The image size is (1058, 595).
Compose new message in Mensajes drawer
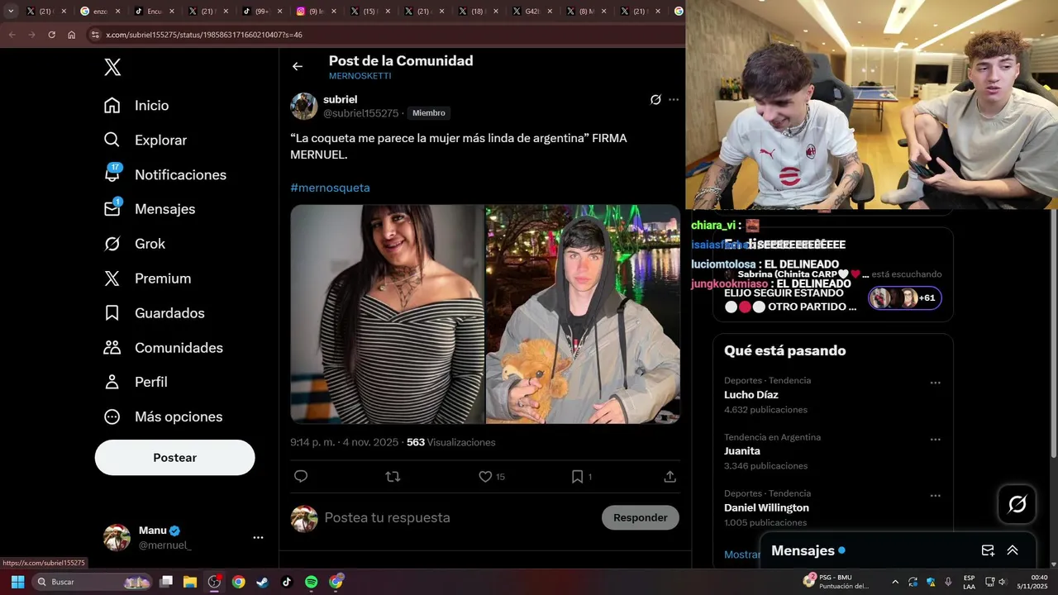point(988,550)
